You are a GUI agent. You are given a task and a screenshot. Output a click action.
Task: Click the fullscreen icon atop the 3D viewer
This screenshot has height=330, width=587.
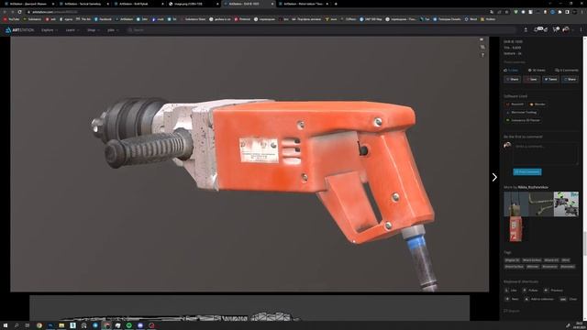point(482,39)
